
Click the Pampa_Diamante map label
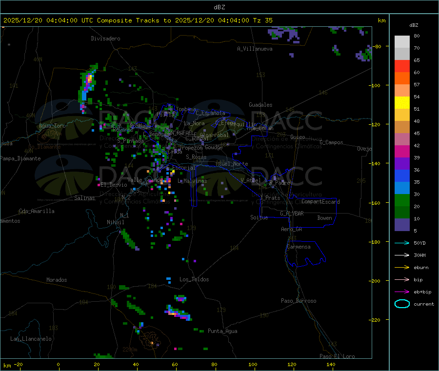pos(20,158)
